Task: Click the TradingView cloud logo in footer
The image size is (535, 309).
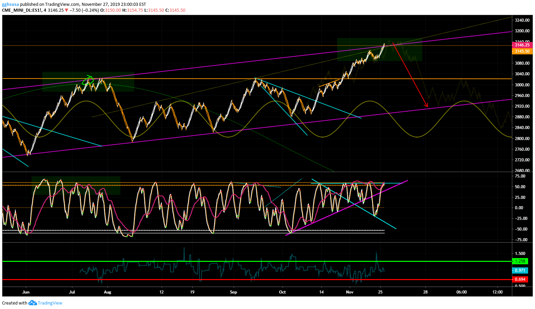Action: click(32, 303)
